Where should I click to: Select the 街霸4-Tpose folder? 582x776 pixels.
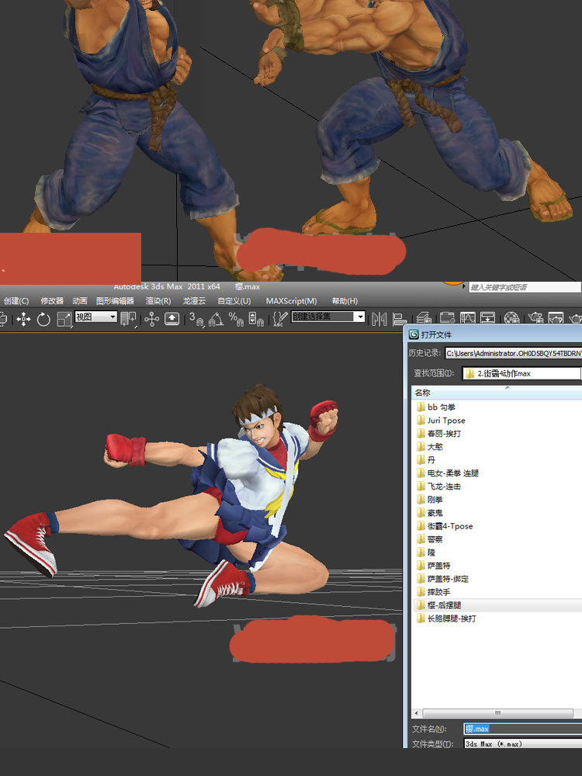[x=445, y=526]
